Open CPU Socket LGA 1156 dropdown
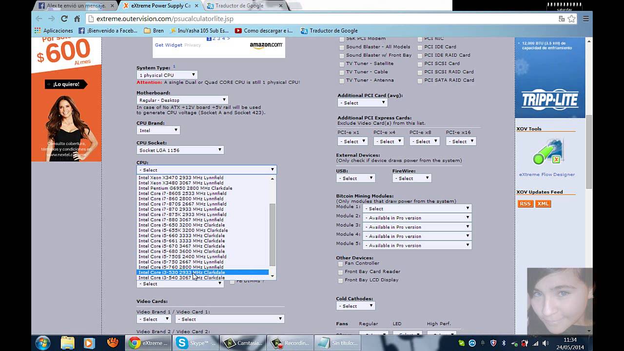 point(180,150)
